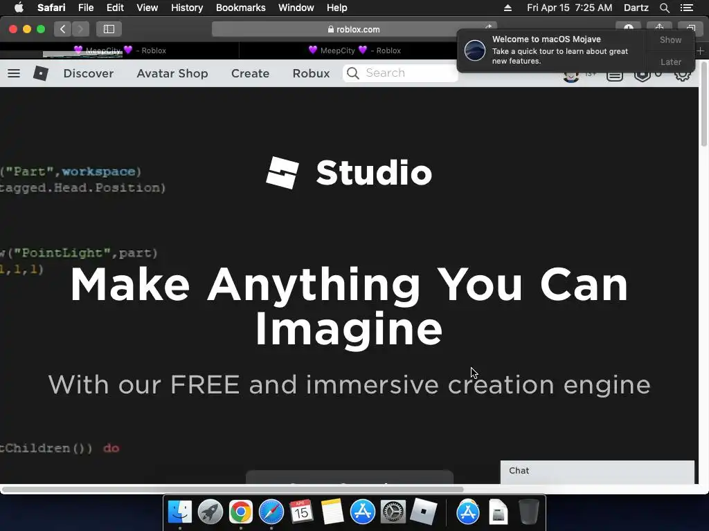Click the Safari compass icon in the dock
The image size is (709, 531).
coord(271,512)
